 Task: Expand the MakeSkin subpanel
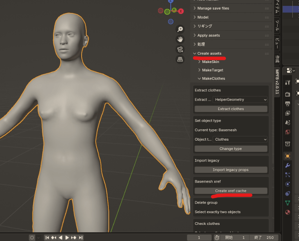[210, 62]
